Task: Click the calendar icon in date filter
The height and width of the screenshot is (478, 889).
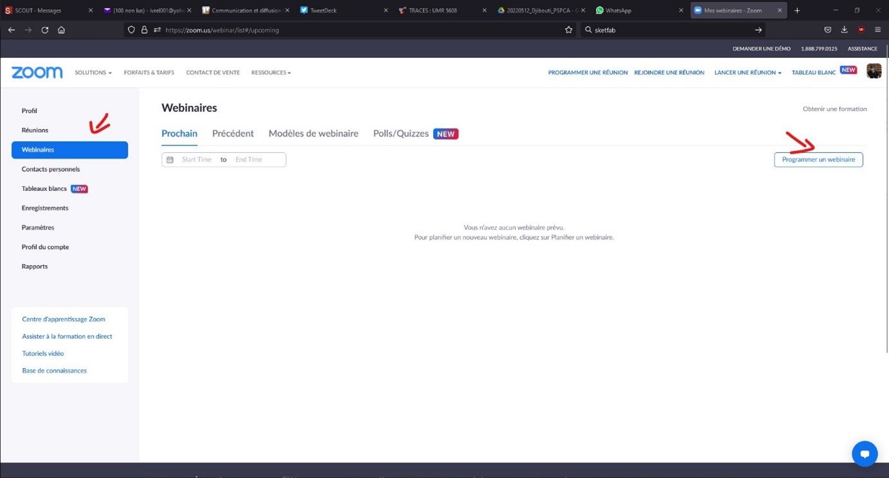Action: (x=170, y=160)
